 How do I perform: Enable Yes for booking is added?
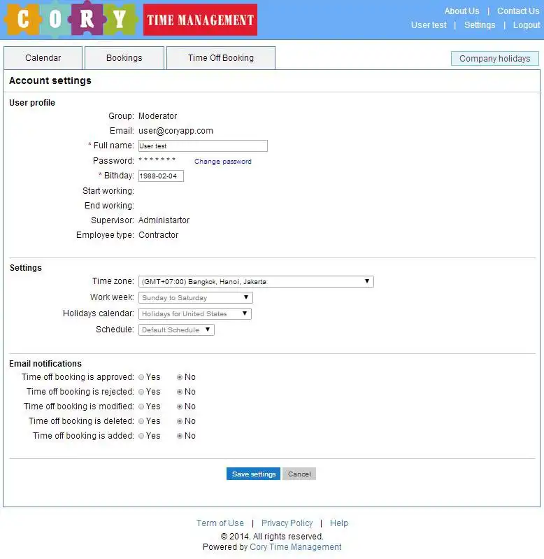pos(141,436)
